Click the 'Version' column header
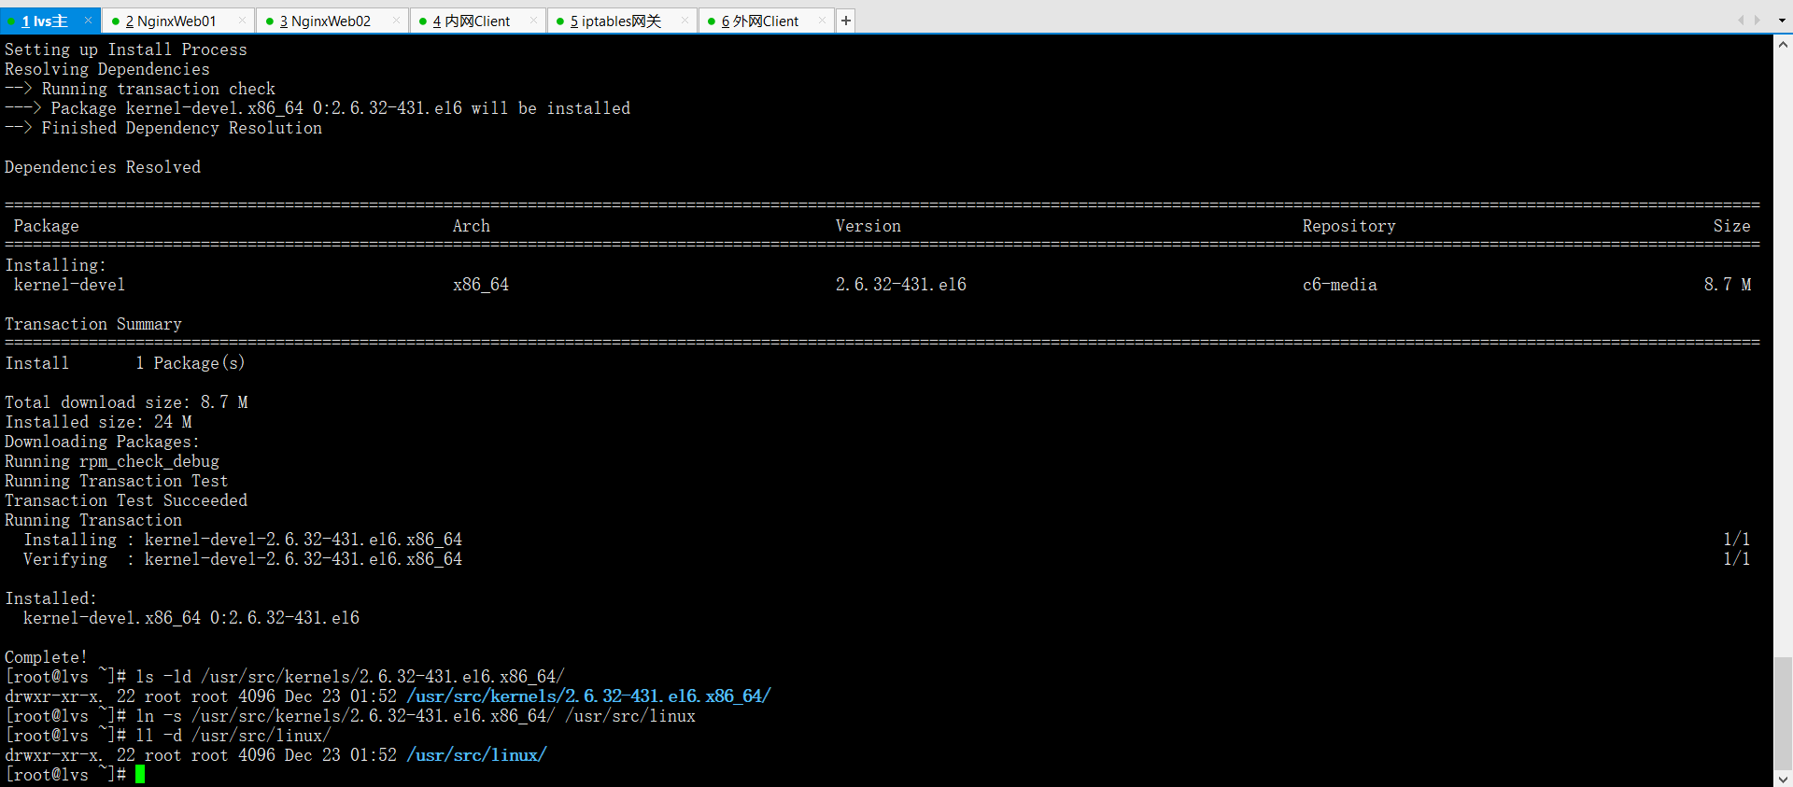 point(868,225)
